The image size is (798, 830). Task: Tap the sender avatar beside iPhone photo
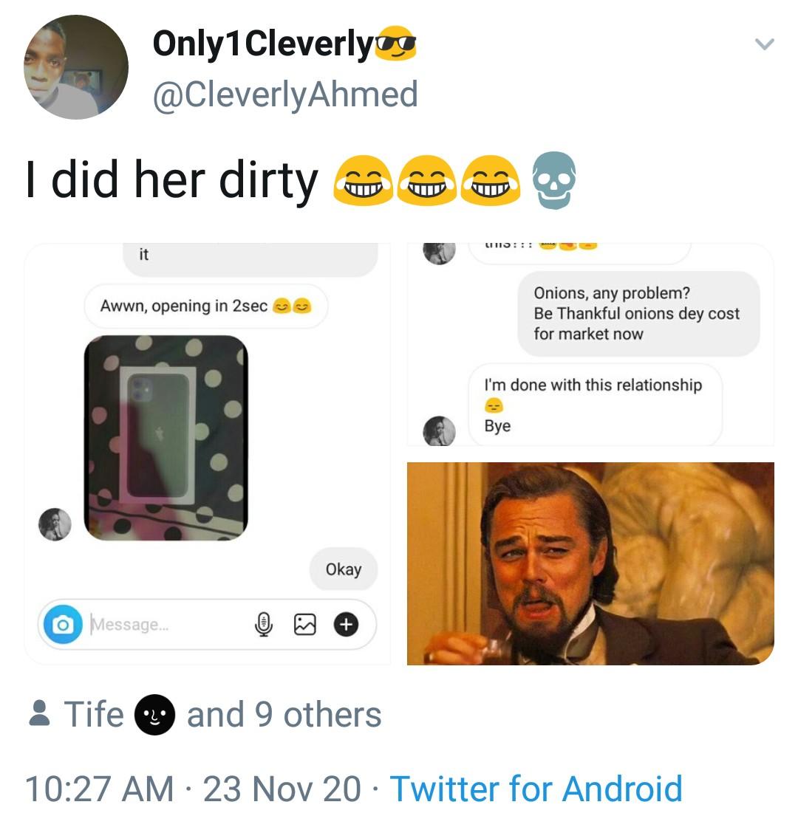coord(55,524)
